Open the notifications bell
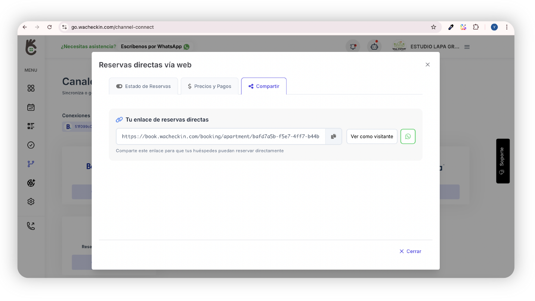535x301 pixels. point(353,47)
